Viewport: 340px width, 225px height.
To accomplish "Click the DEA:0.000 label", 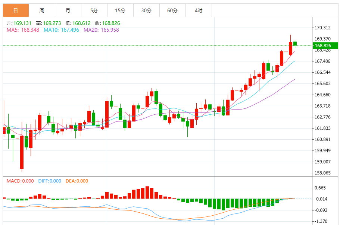I will [77, 181].
